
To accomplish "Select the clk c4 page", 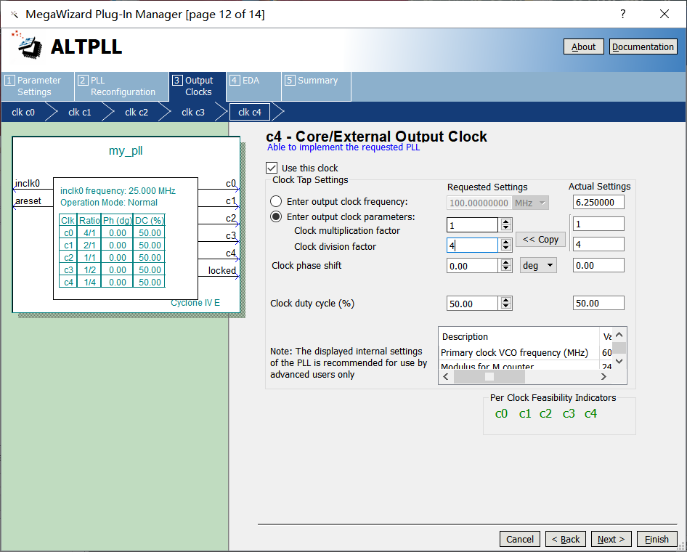I will click(250, 112).
